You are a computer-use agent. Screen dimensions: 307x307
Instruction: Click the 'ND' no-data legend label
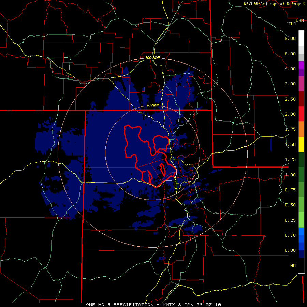[293, 266]
